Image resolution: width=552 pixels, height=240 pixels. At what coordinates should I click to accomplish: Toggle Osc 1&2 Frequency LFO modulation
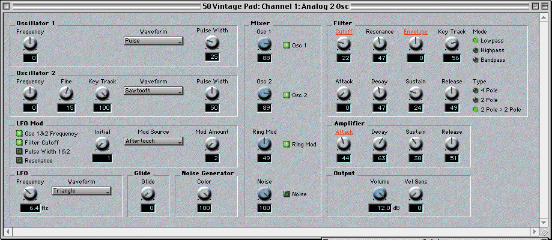coord(19,134)
